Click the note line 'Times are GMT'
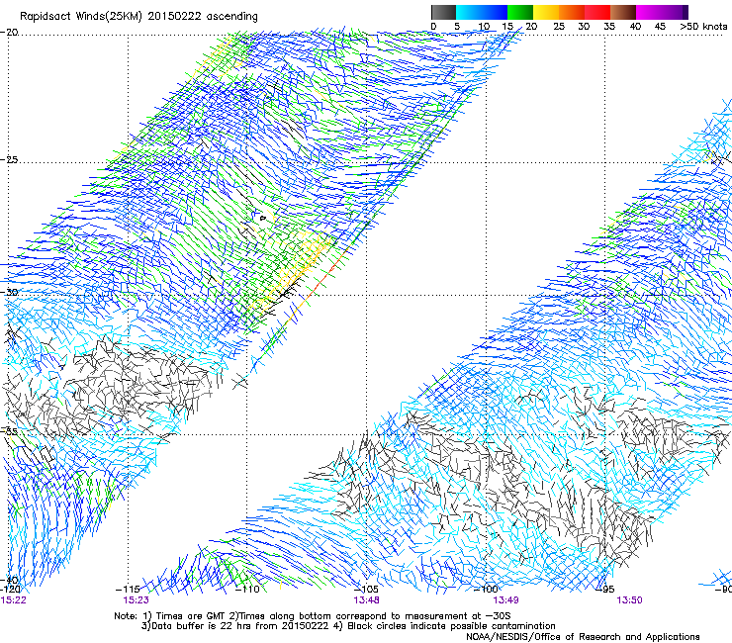 coord(191,616)
